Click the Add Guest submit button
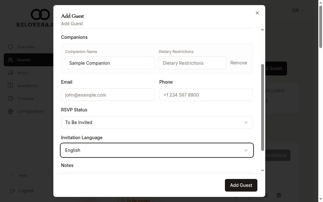The height and width of the screenshot is (202, 323). tap(241, 185)
